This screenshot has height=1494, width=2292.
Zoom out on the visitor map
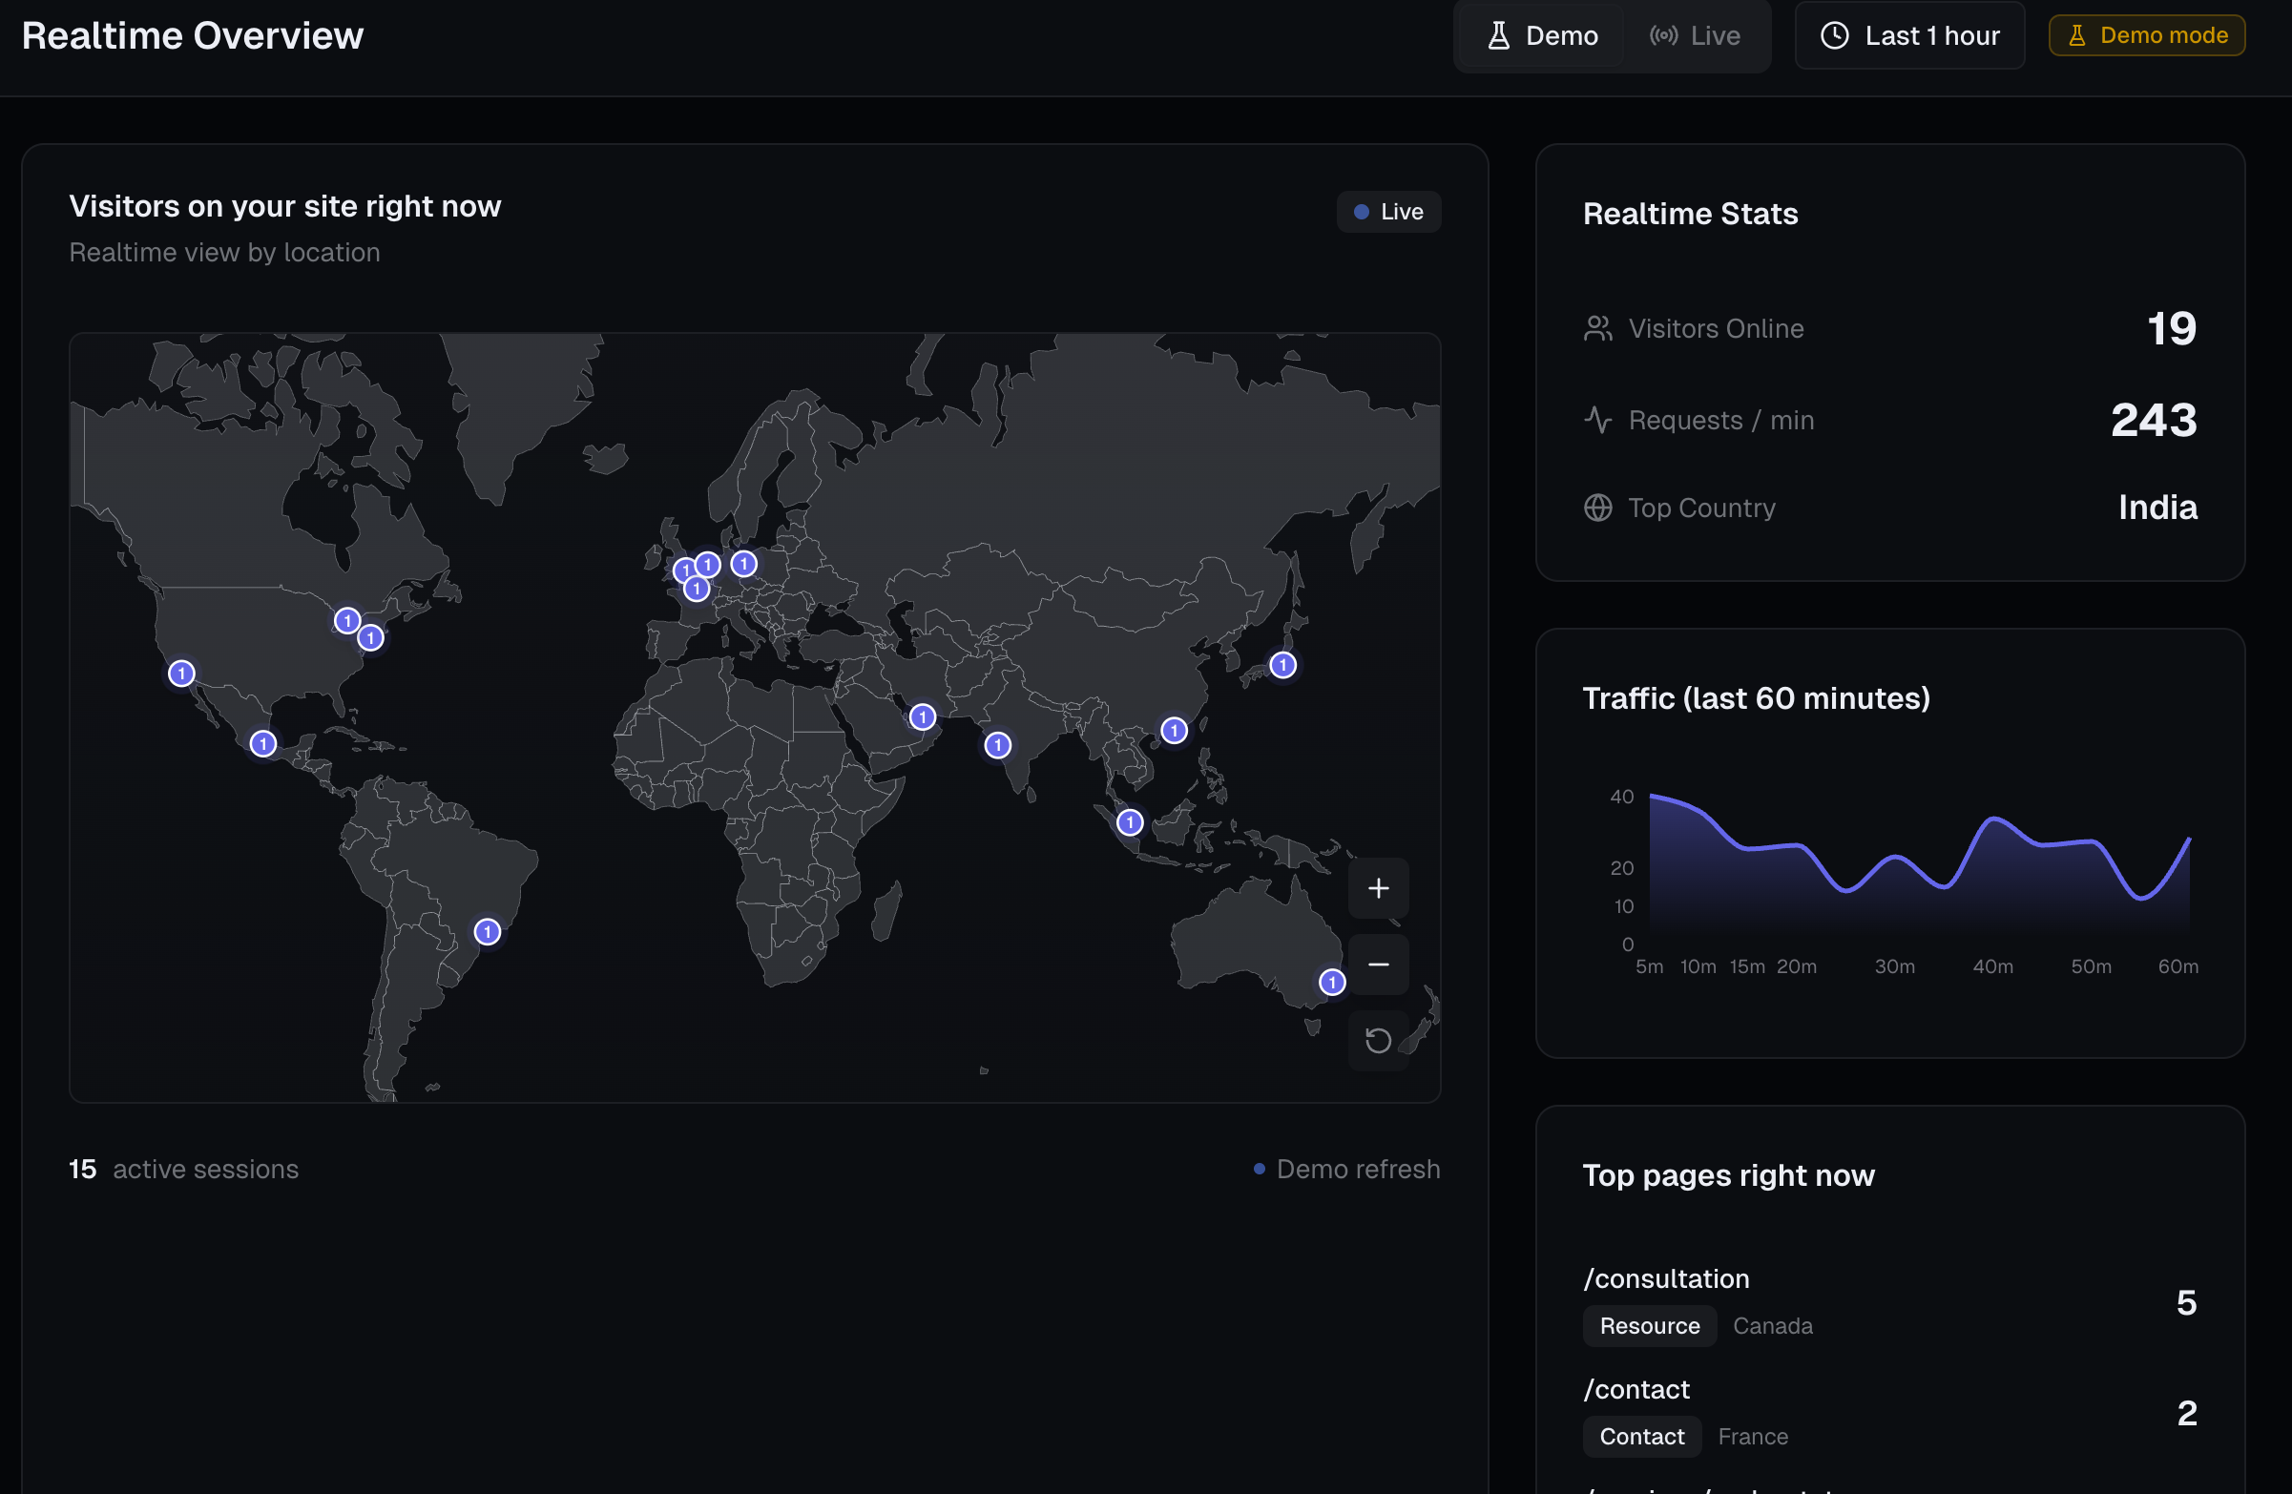click(x=1378, y=964)
